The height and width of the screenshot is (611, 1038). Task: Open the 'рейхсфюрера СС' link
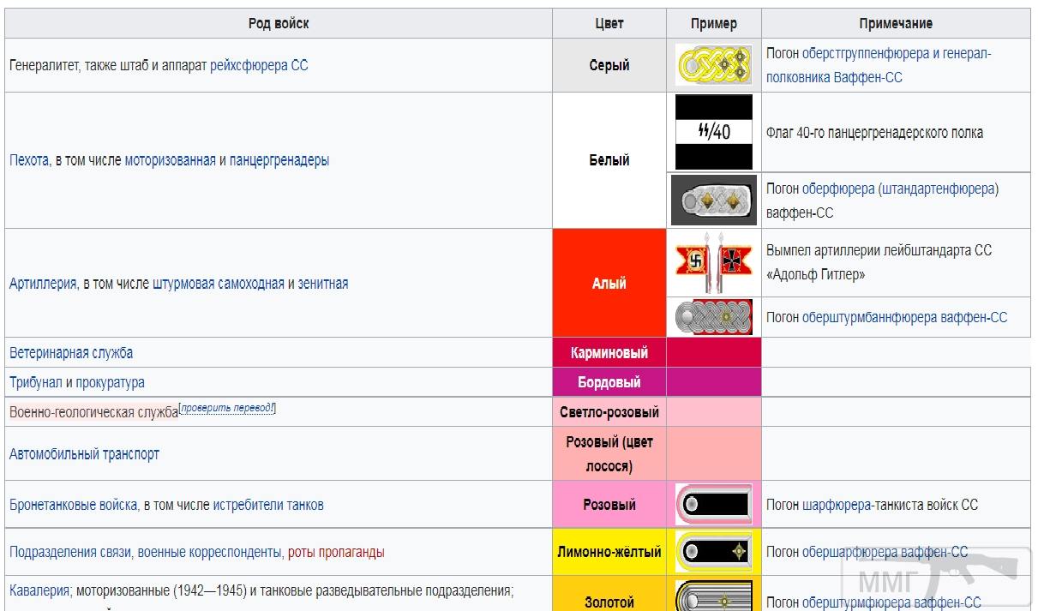[259, 65]
